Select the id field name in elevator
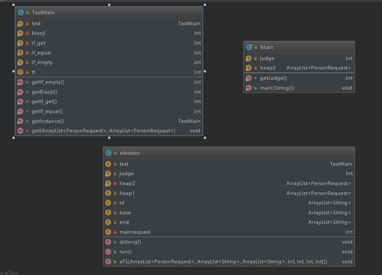382x275 pixels. 121,203
